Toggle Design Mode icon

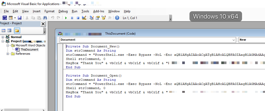(84, 18)
